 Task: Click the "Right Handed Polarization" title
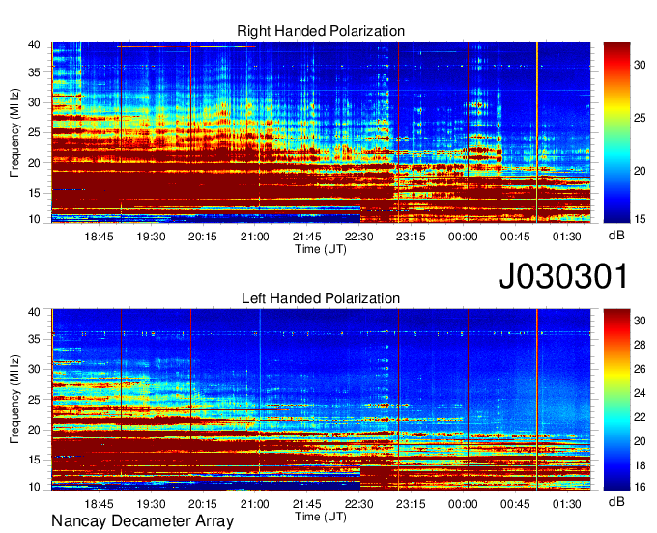coord(321,31)
